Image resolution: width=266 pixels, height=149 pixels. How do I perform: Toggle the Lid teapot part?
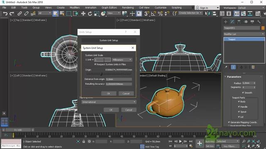[x=239, y=117]
